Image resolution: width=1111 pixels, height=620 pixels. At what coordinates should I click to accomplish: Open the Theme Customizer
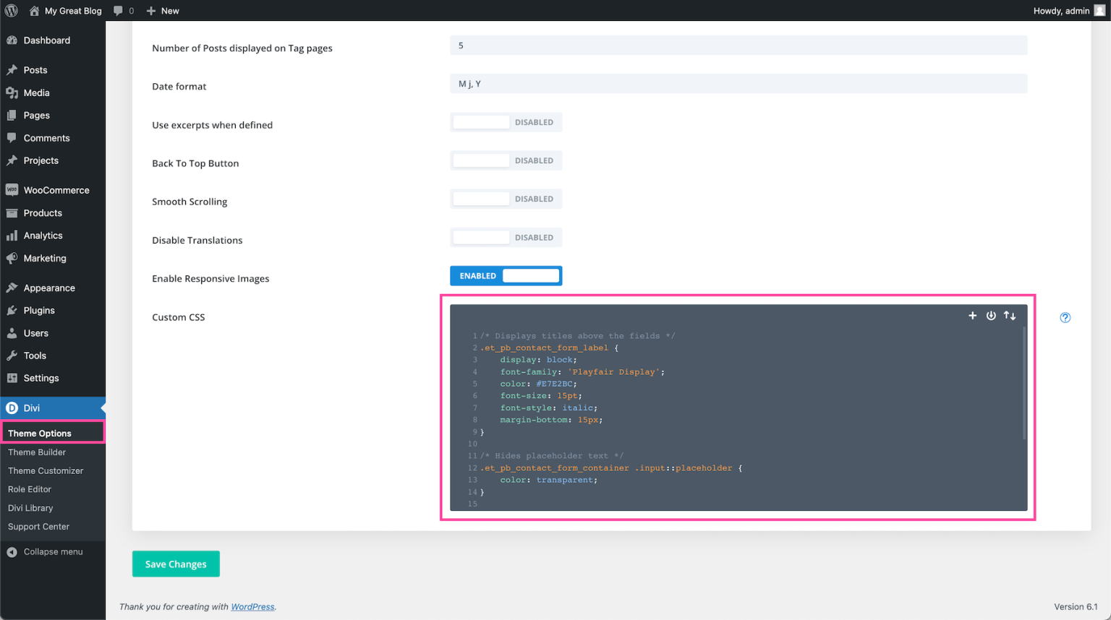click(45, 470)
